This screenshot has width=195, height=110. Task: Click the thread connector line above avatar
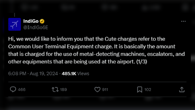[15, 15]
